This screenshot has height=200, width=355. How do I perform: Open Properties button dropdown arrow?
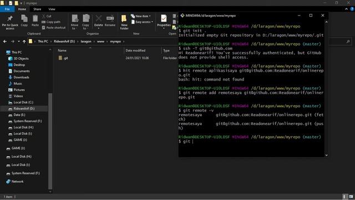[164, 28]
